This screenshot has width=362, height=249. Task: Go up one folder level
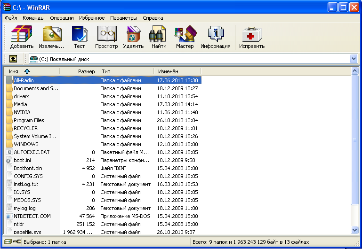(13, 59)
